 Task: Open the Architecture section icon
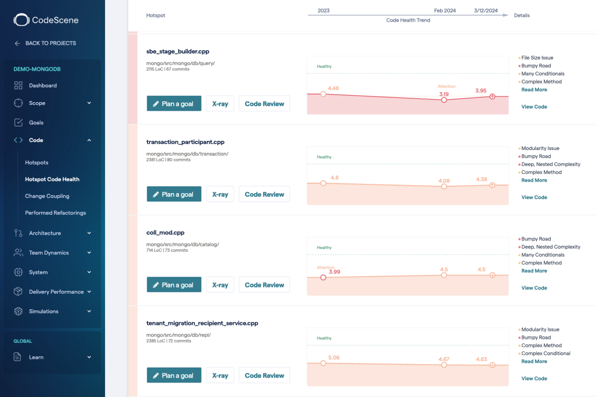point(18,233)
